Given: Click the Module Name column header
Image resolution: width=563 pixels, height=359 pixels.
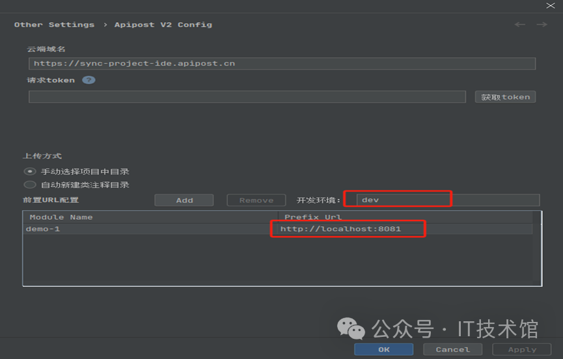Looking at the screenshot, I should click(150, 217).
